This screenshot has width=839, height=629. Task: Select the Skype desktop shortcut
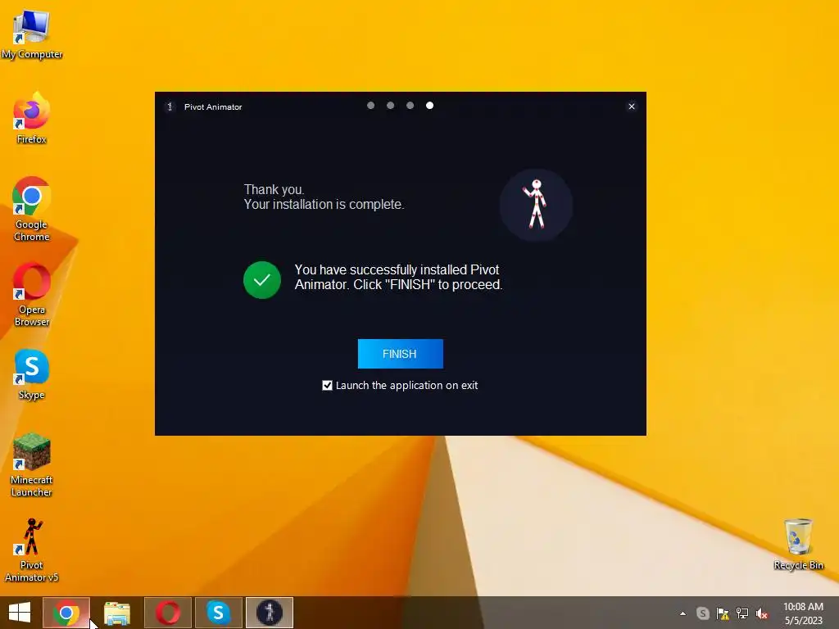(x=32, y=374)
